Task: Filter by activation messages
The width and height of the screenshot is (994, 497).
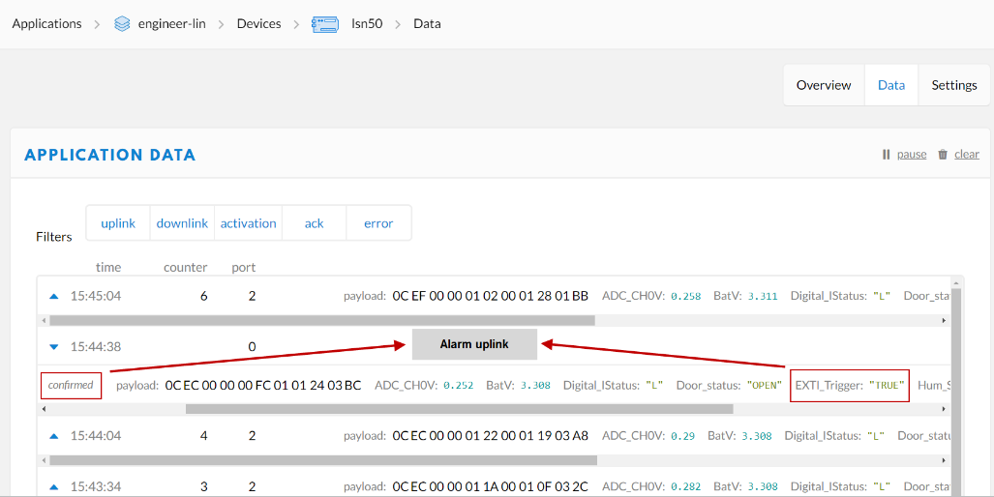Action: [x=249, y=222]
